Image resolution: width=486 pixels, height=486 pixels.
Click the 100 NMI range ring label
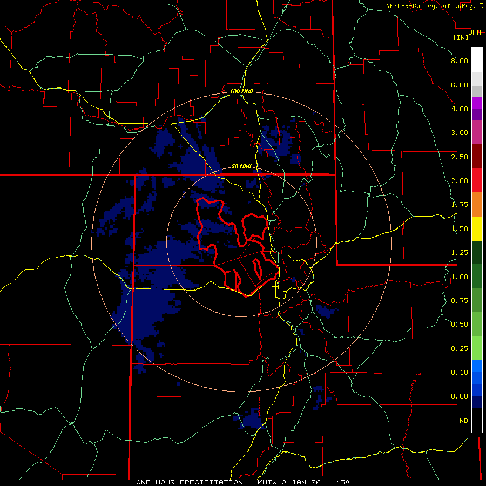(x=241, y=91)
